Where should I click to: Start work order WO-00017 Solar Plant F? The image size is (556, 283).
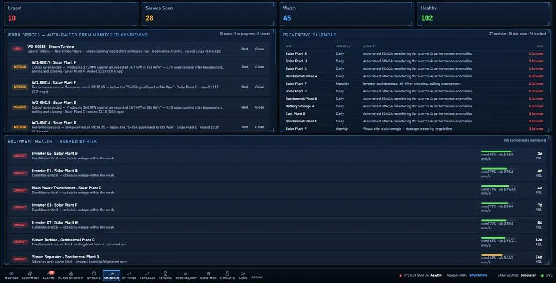click(x=244, y=66)
